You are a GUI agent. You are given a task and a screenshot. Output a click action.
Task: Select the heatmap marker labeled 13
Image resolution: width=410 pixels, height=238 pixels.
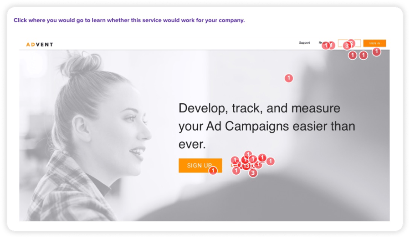pyautogui.click(x=246, y=166)
